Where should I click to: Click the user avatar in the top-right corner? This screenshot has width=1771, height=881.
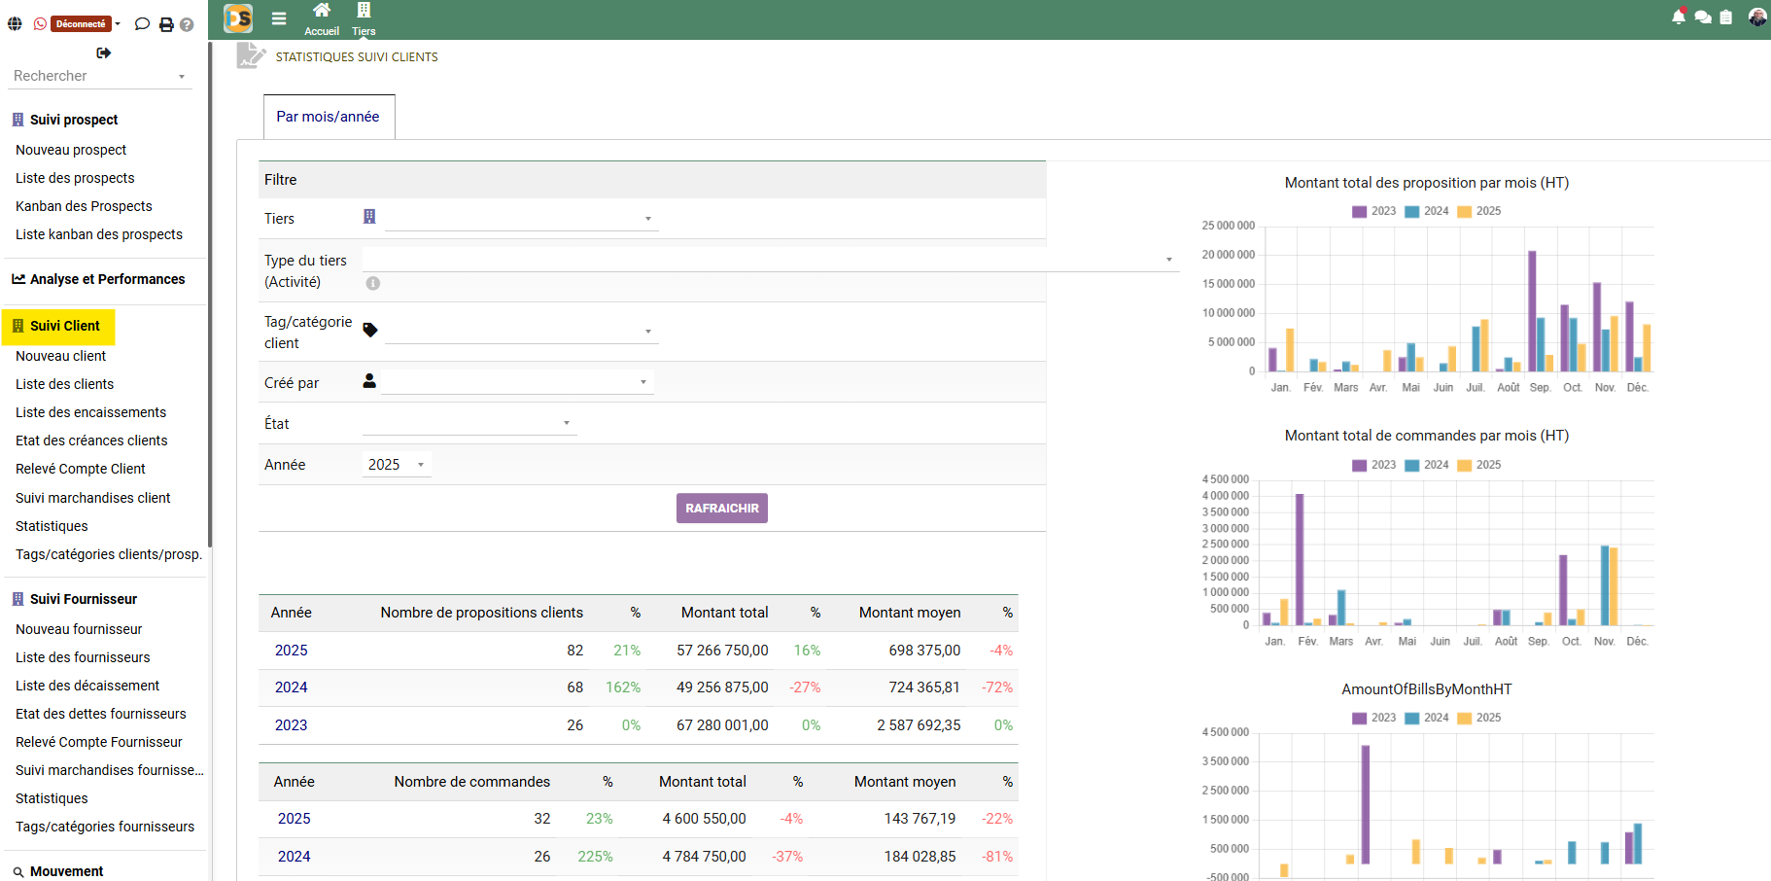pos(1756,17)
